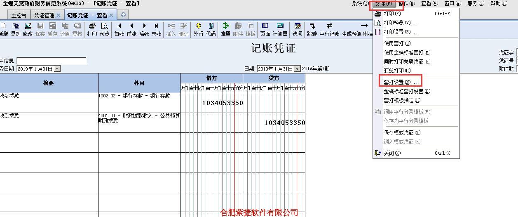Switch to the 主控台 tab
Screen dimensions: 518x217
pos(19,15)
